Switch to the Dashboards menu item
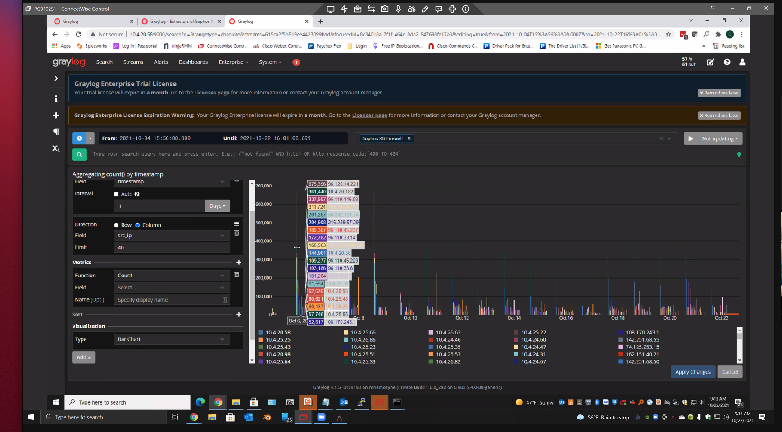 [x=193, y=62]
